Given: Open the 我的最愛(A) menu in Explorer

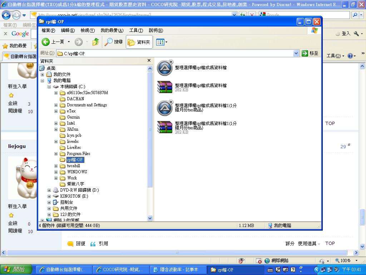Looking at the screenshot, I should (x=112, y=30).
